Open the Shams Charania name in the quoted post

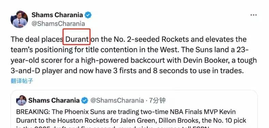pyautogui.click(x=54, y=100)
